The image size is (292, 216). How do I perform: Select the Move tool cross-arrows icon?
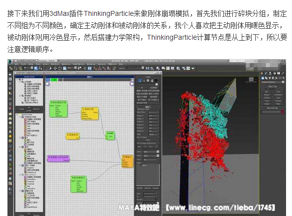[x=55, y=68]
